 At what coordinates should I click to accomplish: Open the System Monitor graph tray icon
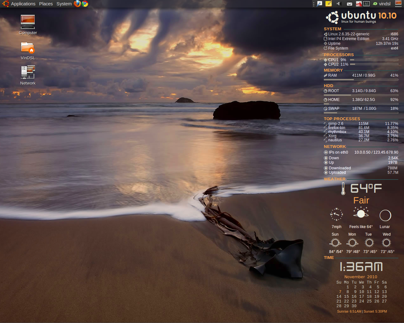coord(358,4)
